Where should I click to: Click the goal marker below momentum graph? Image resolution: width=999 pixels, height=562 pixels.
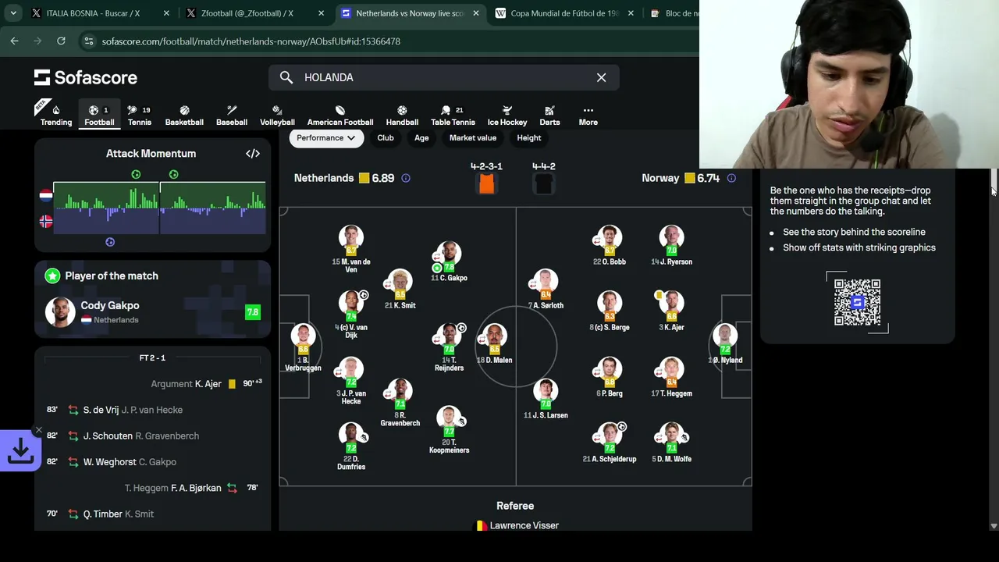[x=110, y=242]
